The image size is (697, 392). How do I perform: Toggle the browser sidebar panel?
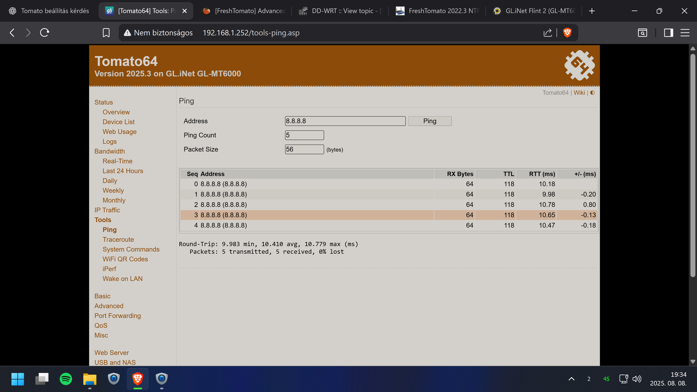click(668, 33)
